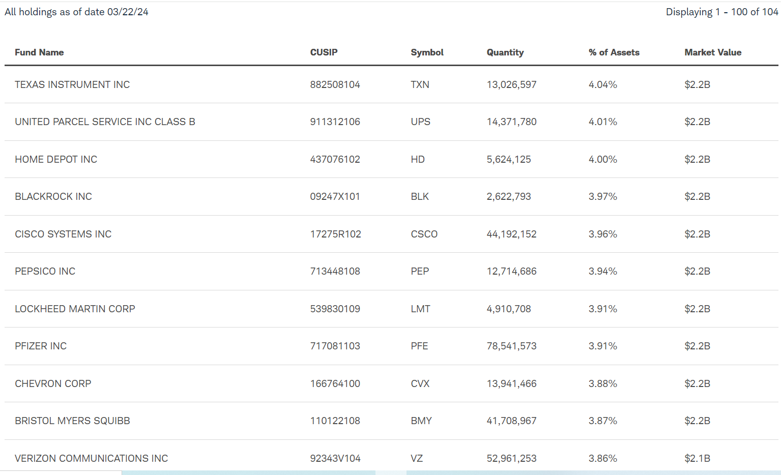Click the BLK symbol cell

420,196
